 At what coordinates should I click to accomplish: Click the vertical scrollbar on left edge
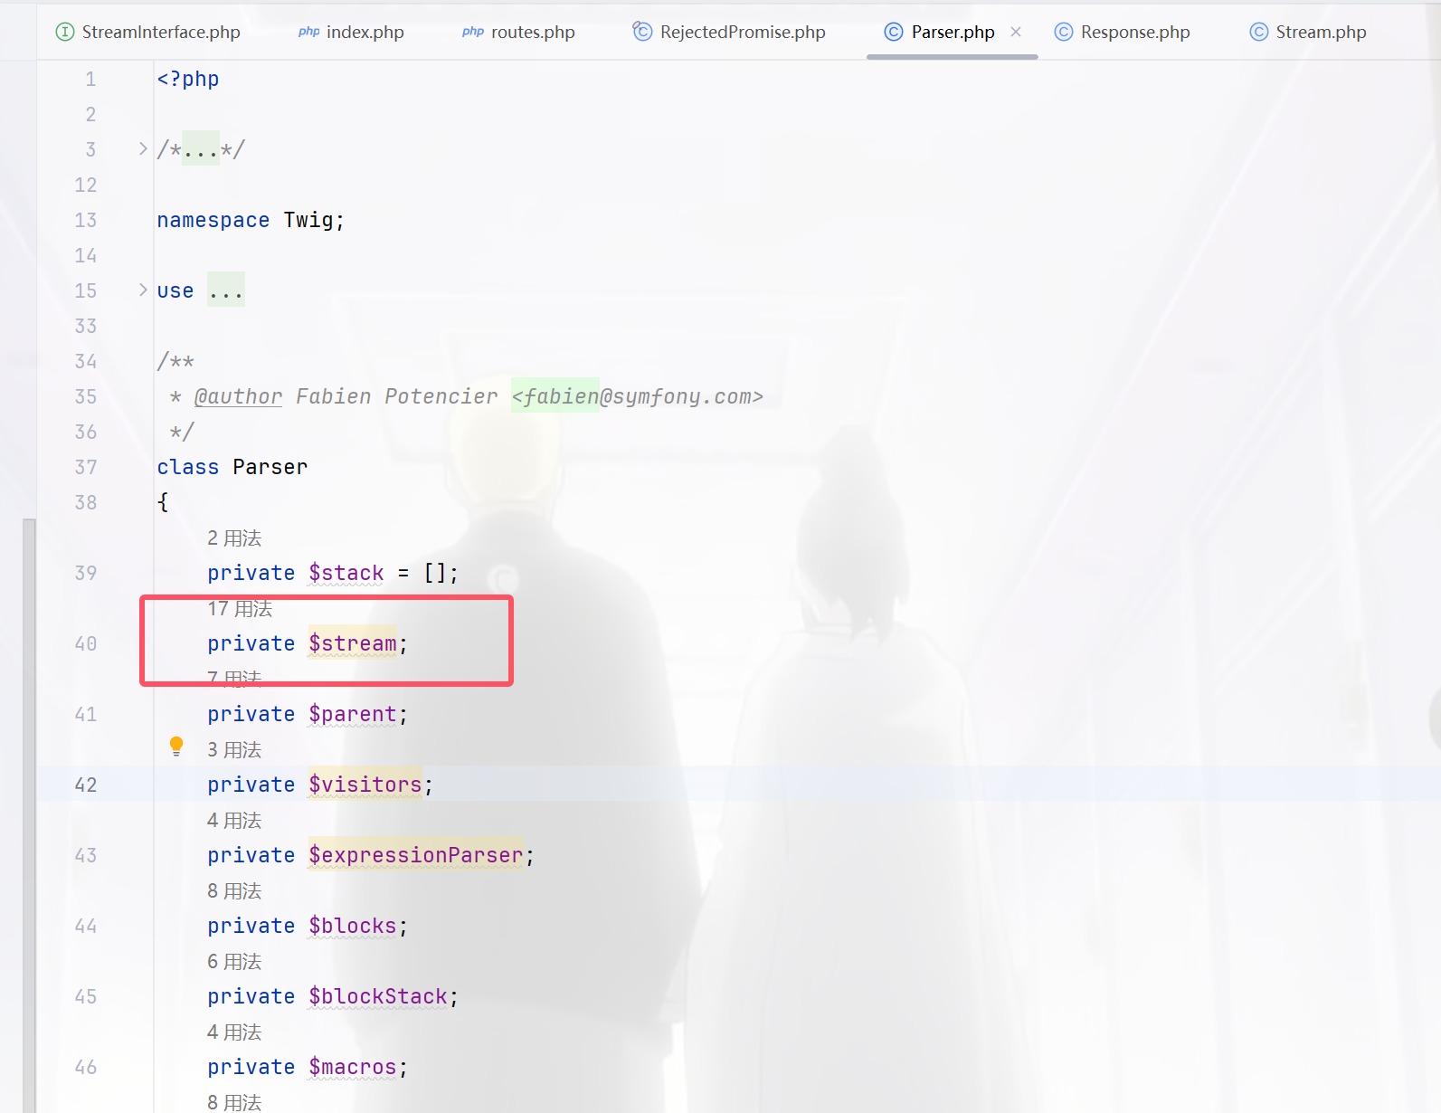point(29,814)
